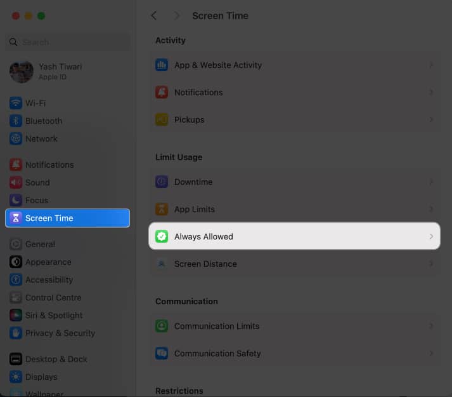The image size is (452, 397).
Task: Select Wi-Fi text in the sidebar
Action: pyautogui.click(x=36, y=103)
